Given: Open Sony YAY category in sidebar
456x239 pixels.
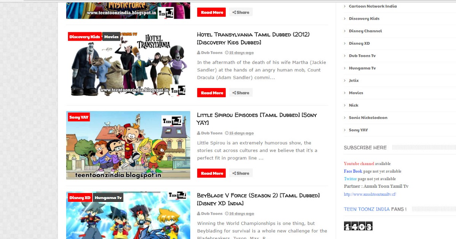Looking at the screenshot, I should (x=358, y=130).
